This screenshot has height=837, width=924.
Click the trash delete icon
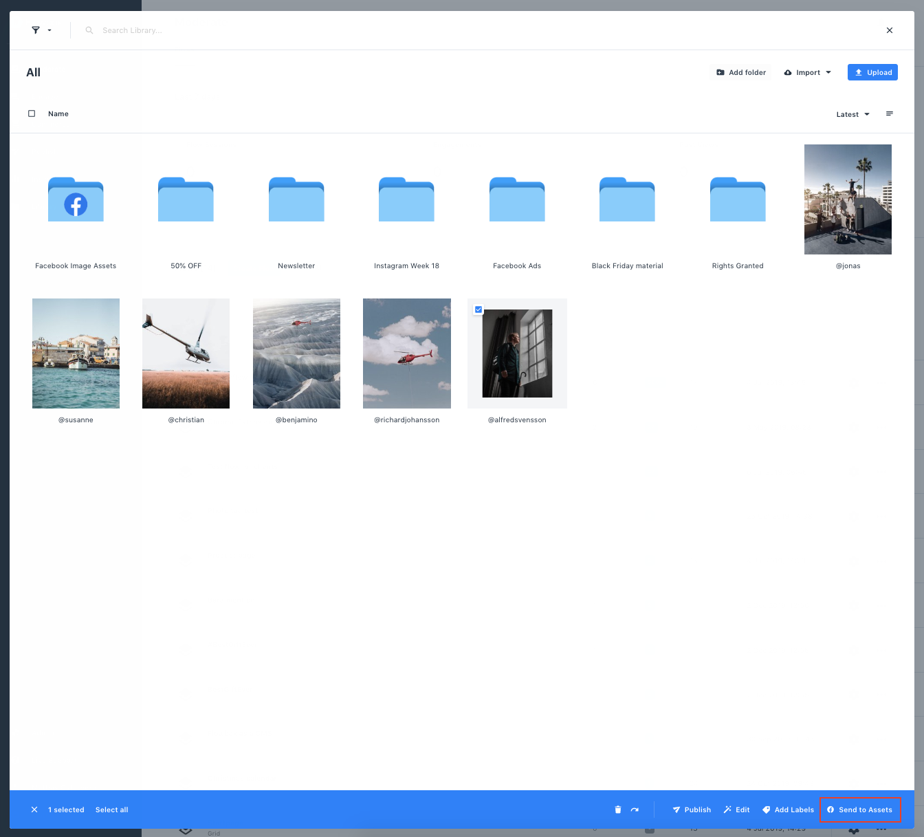tap(617, 809)
